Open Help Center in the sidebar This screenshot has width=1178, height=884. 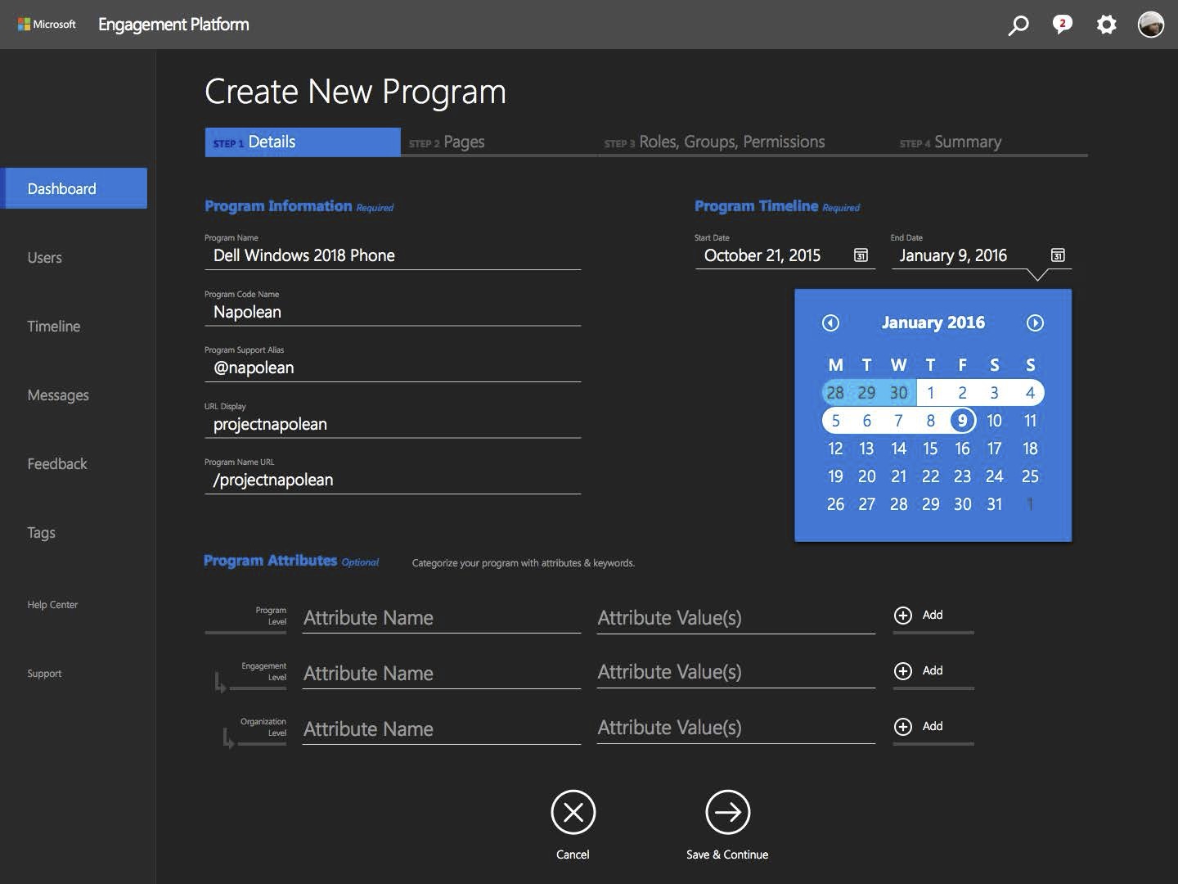52,605
